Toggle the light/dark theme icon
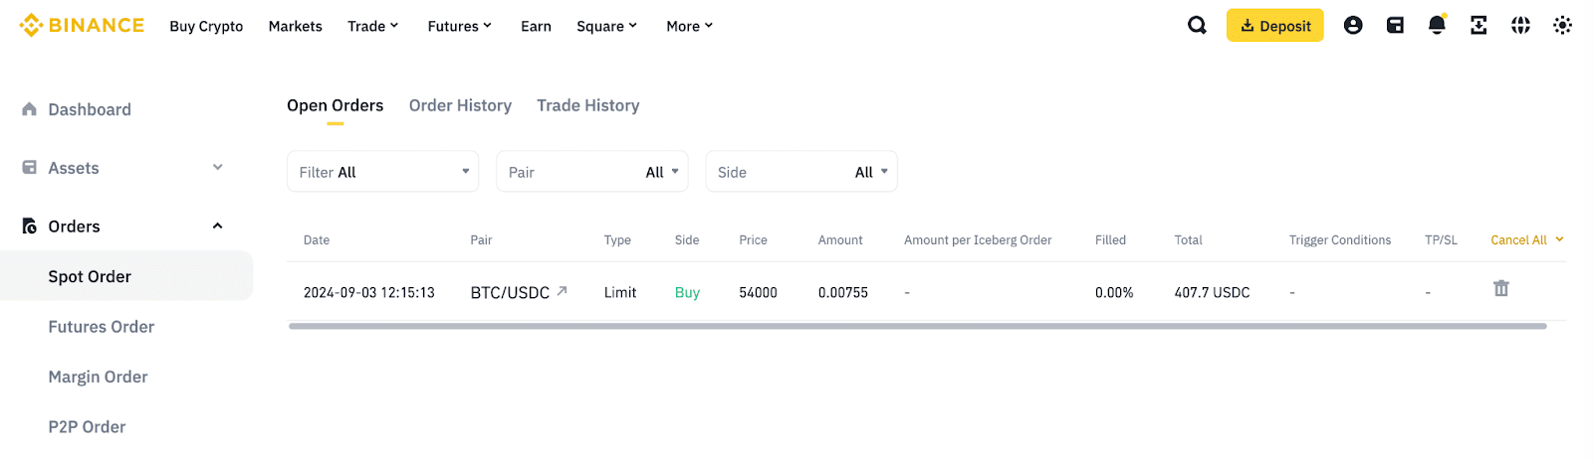 click(x=1562, y=26)
